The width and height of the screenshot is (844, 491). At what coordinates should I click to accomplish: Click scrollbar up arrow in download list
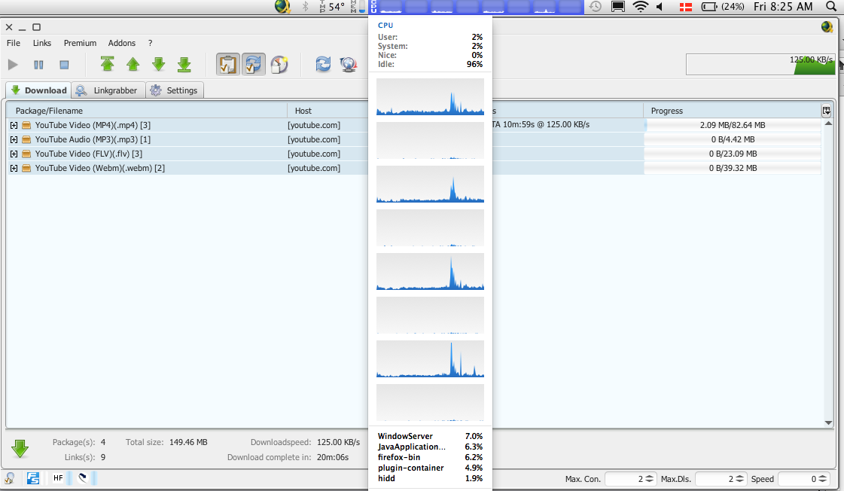[x=828, y=124]
